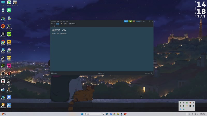Collapse the system tray overflow chevron

tap(187, 114)
